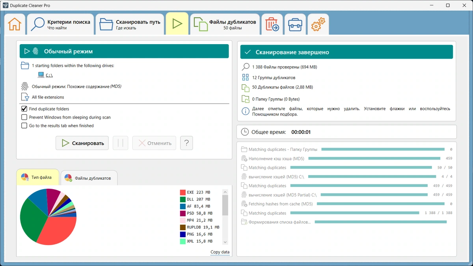The width and height of the screenshot is (473, 266).
Task: Click the folder icon beside Формирования списка файлов
Action: pyautogui.click(x=244, y=222)
